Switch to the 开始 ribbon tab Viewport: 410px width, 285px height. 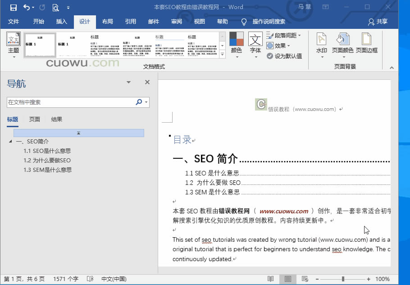38,22
